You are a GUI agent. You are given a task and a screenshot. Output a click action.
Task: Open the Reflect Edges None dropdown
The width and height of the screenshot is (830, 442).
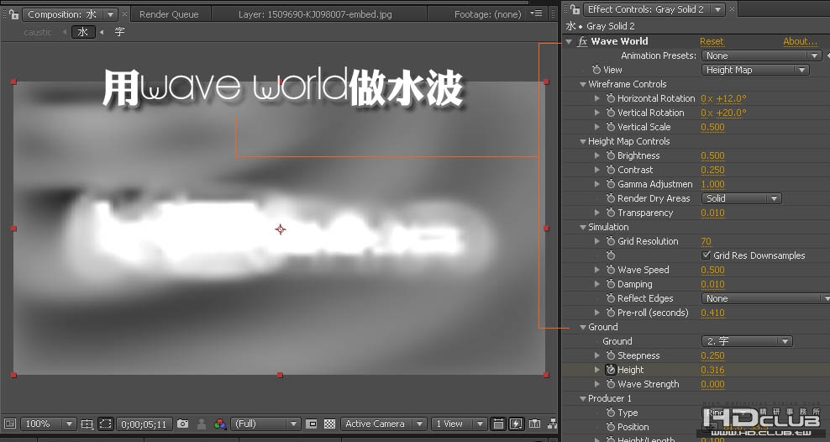(x=765, y=298)
